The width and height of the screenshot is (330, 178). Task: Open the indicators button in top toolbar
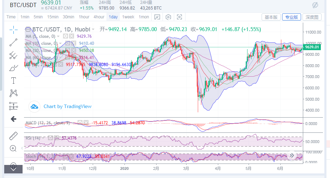click(157, 17)
